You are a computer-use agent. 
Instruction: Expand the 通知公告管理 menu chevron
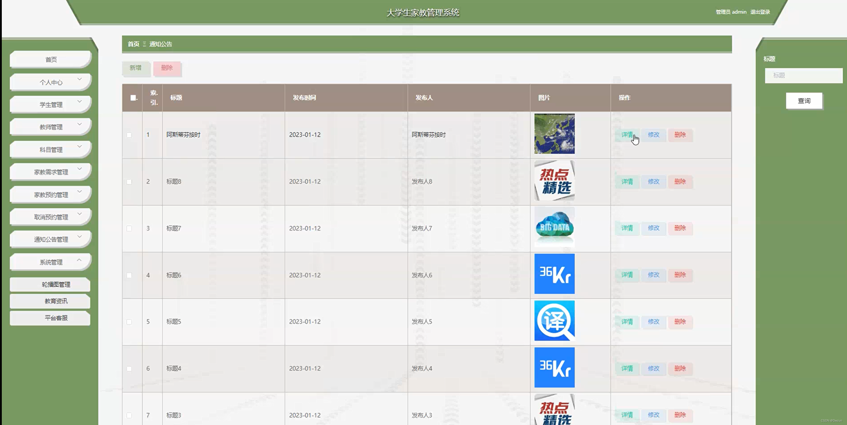coord(80,236)
